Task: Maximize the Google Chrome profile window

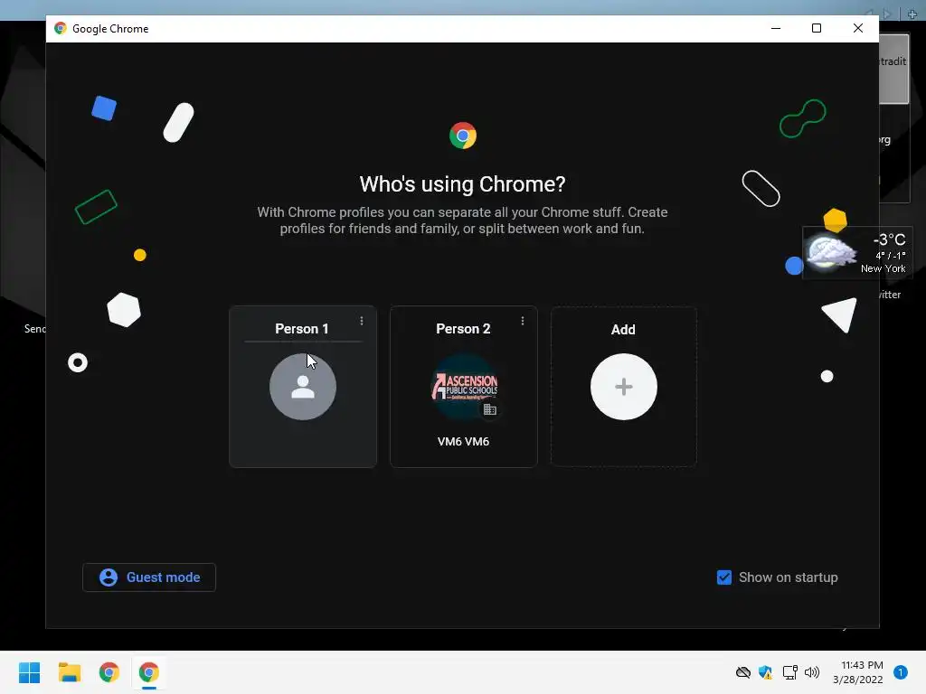Action: 817,28
